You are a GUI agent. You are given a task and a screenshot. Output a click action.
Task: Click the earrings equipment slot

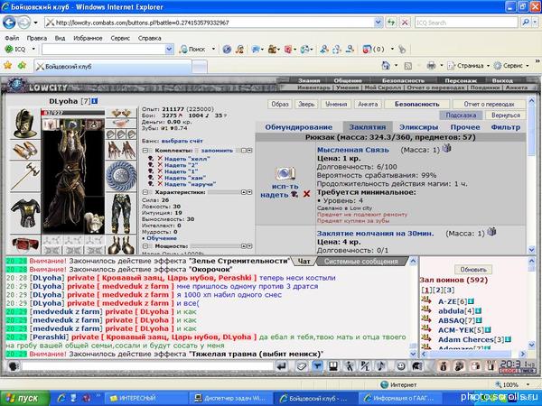click(121, 113)
